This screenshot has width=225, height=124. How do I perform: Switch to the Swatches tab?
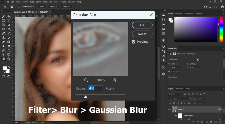click(179, 14)
